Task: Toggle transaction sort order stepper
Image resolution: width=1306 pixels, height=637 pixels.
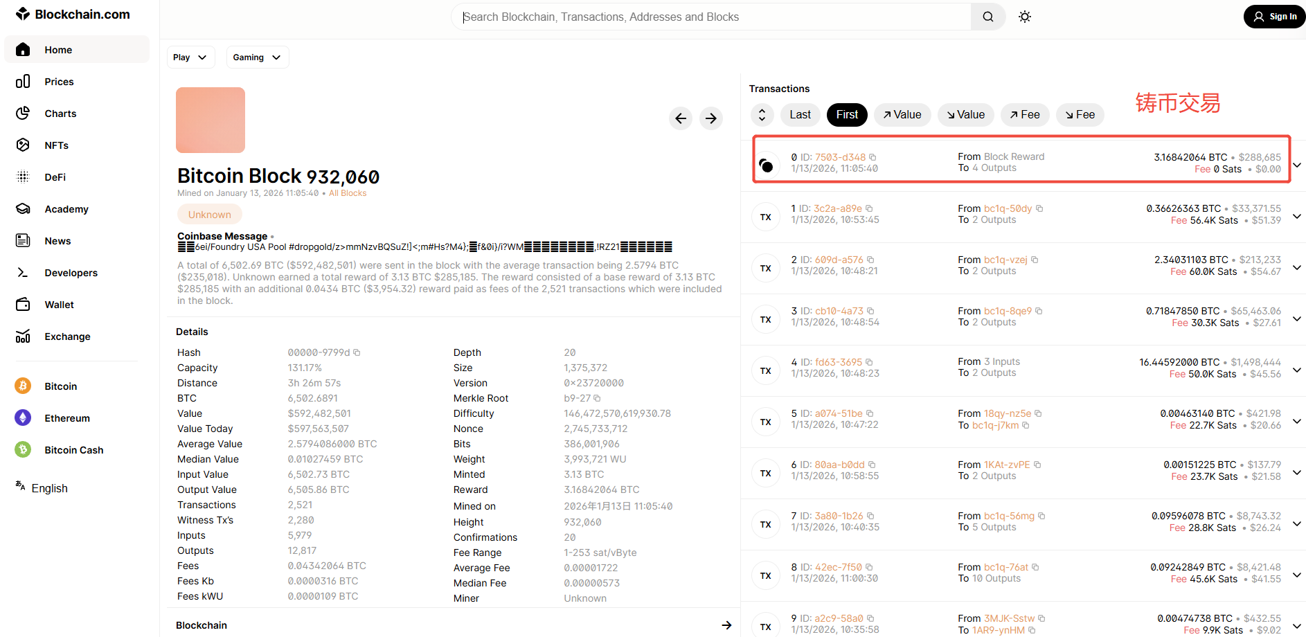Action: [x=762, y=115]
